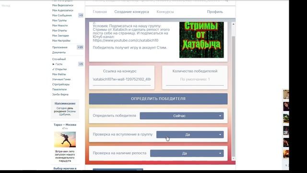
Task: Open the Сейчас dropdown for winner timing
Action: pos(182,116)
